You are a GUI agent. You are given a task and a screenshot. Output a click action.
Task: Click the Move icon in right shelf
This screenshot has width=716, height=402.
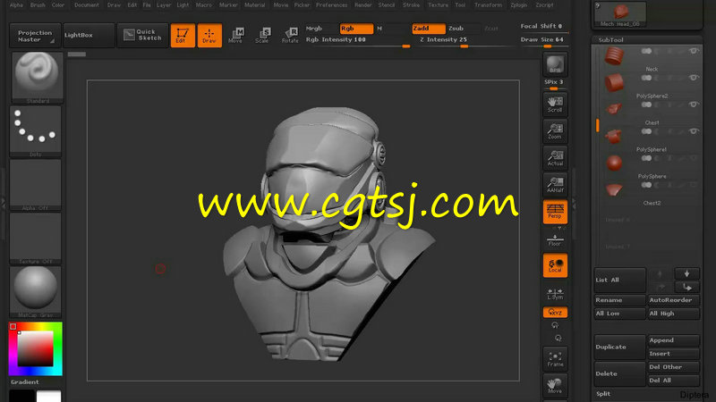tap(555, 386)
